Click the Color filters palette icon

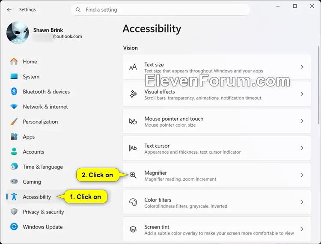click(x=133, y=202)
